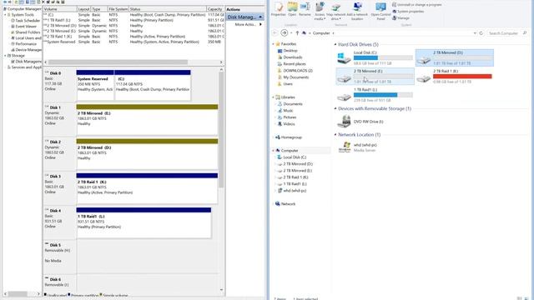This screenshot has width=534, height=300.
Task: Open Recent places under Favorites
Action: (295, 64)
